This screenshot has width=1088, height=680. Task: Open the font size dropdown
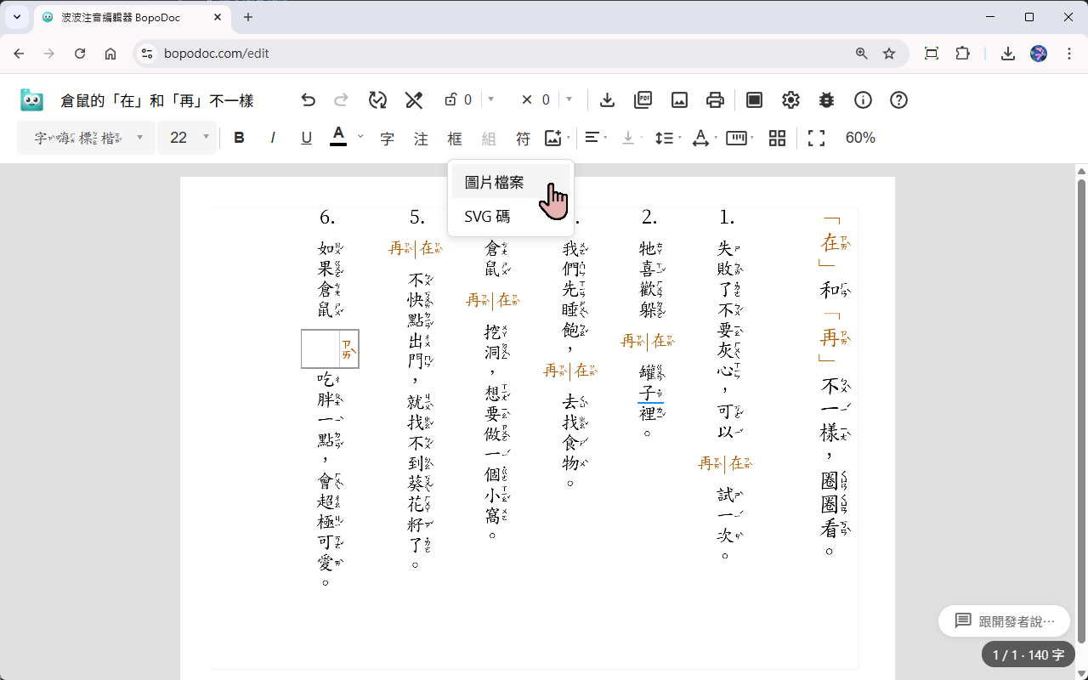[x=187, y=138]
